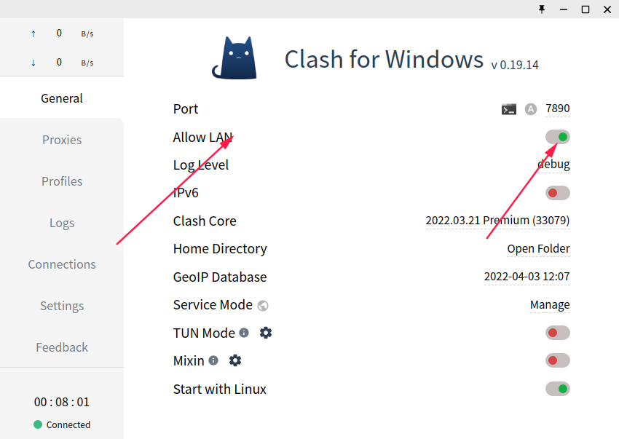Open the Mixin settings gear

[x=234, y=360]
